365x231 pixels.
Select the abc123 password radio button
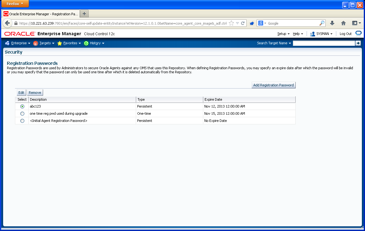coord(22,106)
